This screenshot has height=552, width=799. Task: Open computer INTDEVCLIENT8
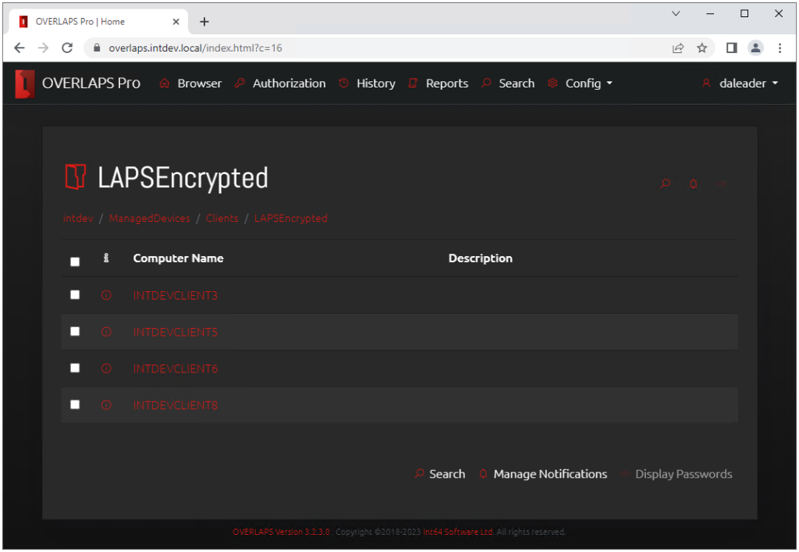point(176,406)
